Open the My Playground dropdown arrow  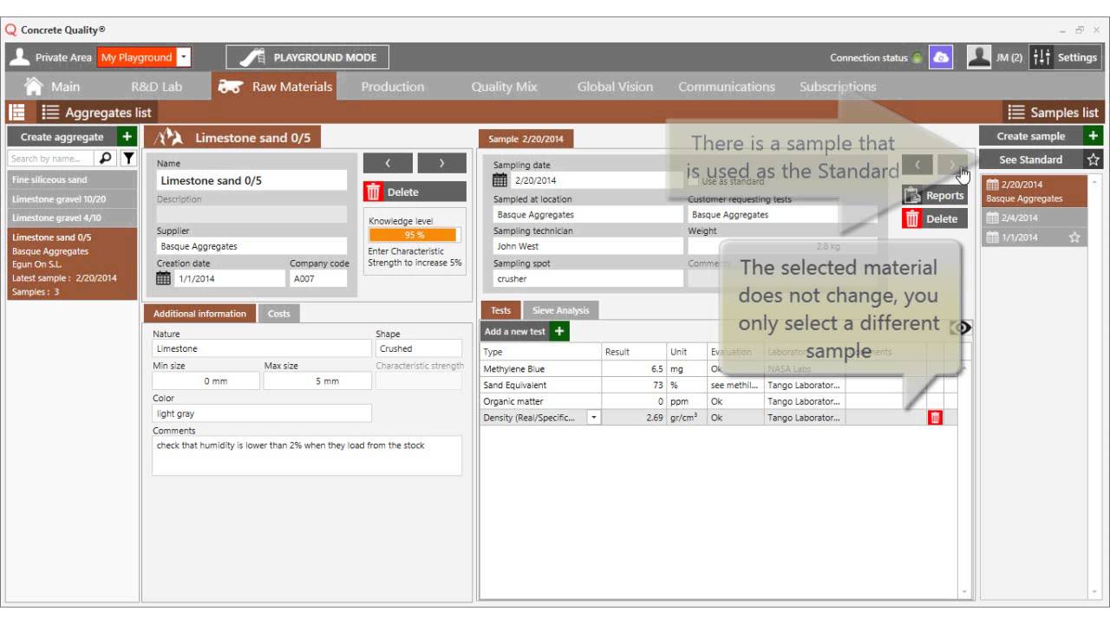pyautogui.click(x=183, y=57)
